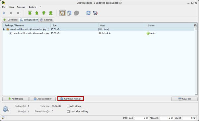The image size is (199, 121).
Task: Select the Linkgrabber tab
Action: click(29, 20)
